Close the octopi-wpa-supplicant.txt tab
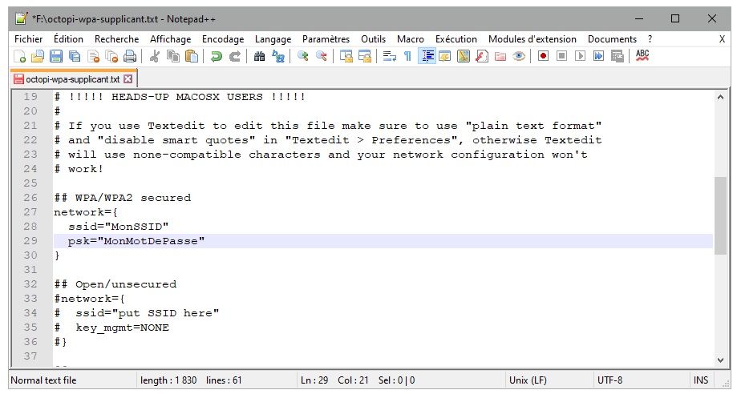737x394 pixels. (x=128, y=79)
